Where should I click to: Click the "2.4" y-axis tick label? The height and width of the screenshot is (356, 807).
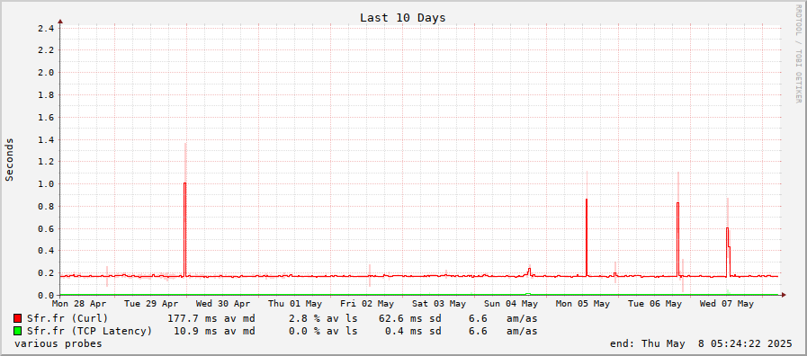pyautogui.click(x=46, y=28)
